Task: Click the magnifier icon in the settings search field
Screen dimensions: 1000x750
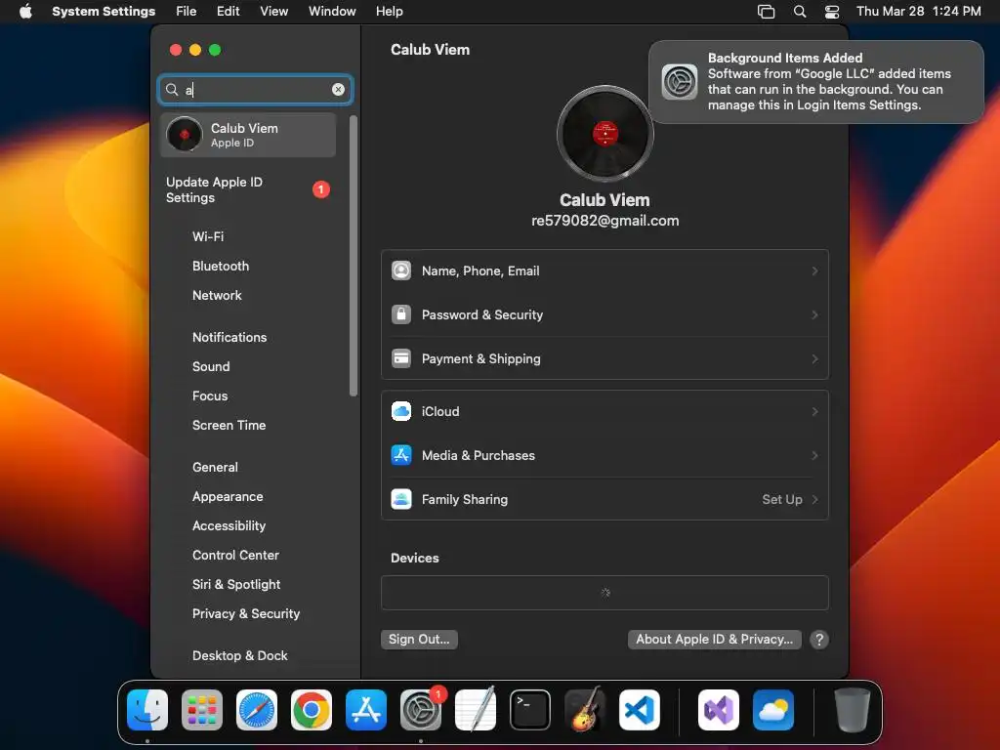Action: coord(172,89)
